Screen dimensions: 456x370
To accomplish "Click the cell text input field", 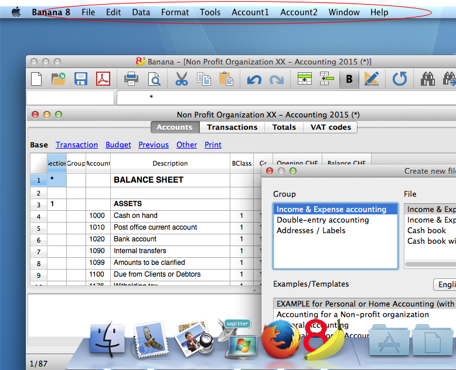I will [286, 97].
